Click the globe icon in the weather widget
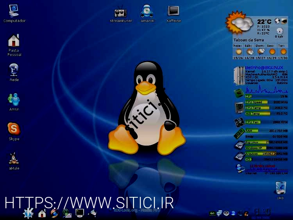The height and width of the screenshot is (220, 293). 277,21
